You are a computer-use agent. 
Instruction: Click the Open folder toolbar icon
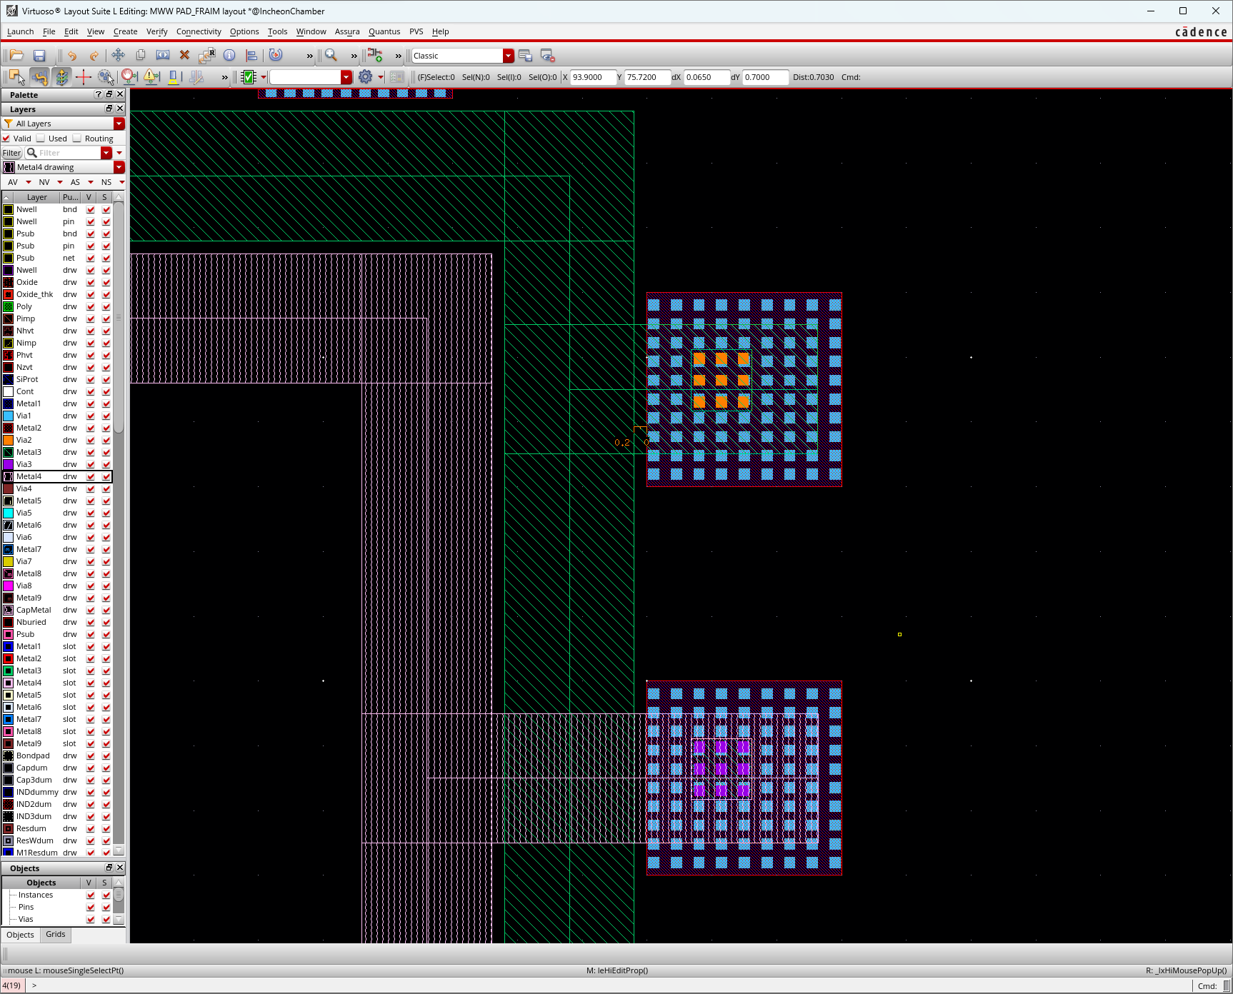tap(17, 56)
